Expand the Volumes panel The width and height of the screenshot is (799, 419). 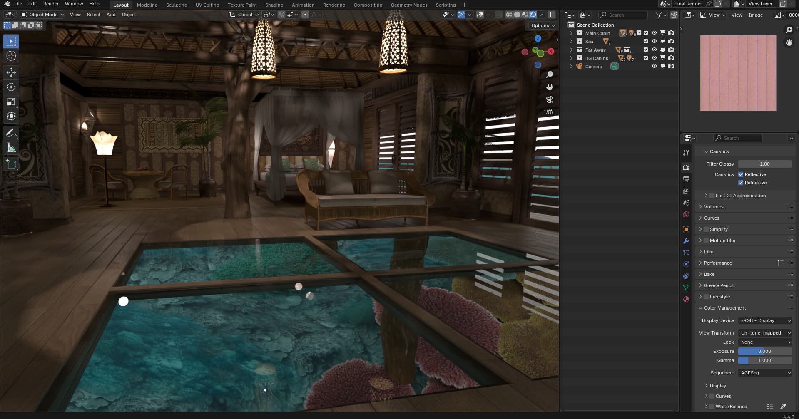[700, 207]
